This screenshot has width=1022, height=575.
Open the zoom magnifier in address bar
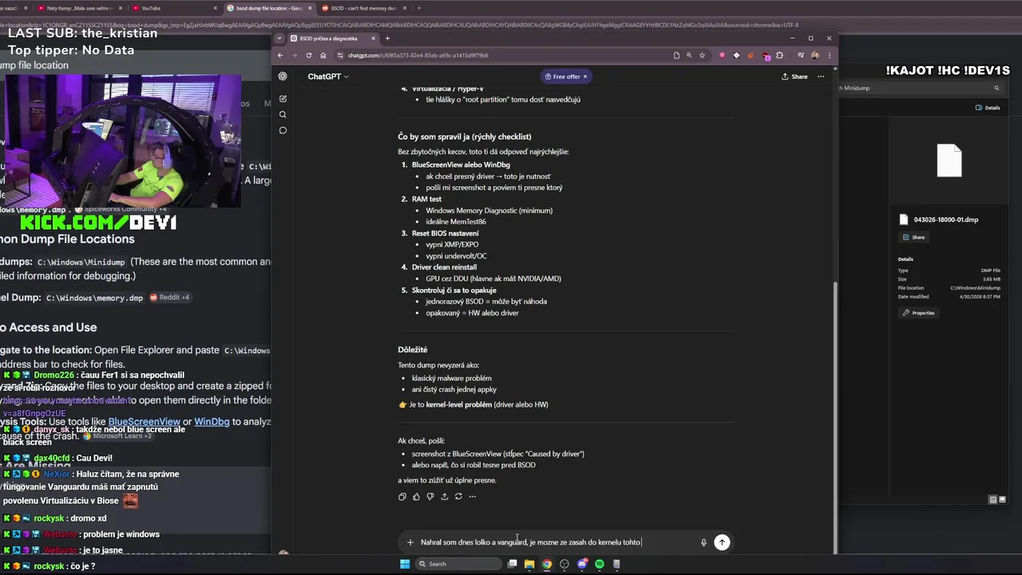[689, 55]
